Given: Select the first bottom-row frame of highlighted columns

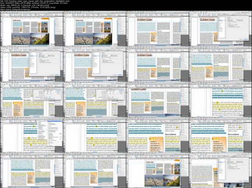Looking at the screenshot, I should click(x=32, y=171).
